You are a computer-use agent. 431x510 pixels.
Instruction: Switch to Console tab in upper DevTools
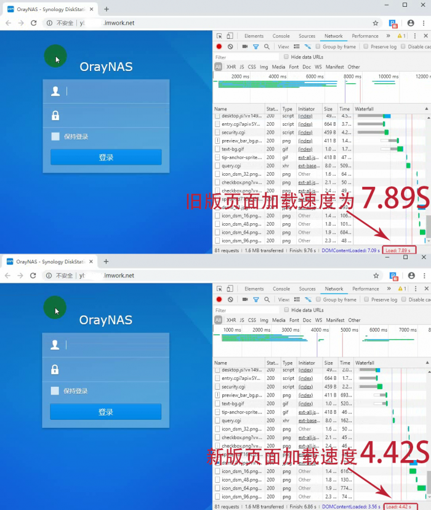[x=281, y=36]
